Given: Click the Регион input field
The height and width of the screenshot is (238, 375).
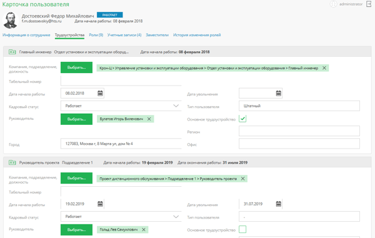Looking at the screenshot, I should 299,131.
